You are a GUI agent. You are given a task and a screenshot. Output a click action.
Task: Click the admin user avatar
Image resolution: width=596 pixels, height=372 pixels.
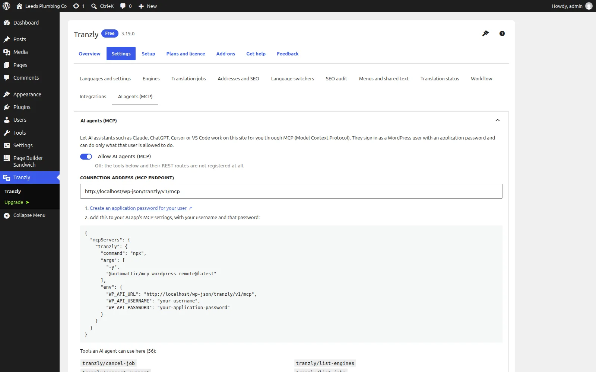(x=589, y=6)
